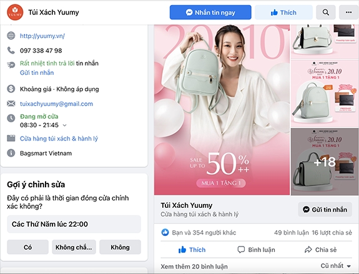Click the clock opening hours icon
Viewport: 359px width, 274px height.
11,118
